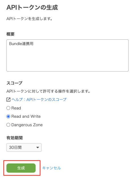Click the Read and Write label text
The image size is (133, 181).
click(26, 116)
